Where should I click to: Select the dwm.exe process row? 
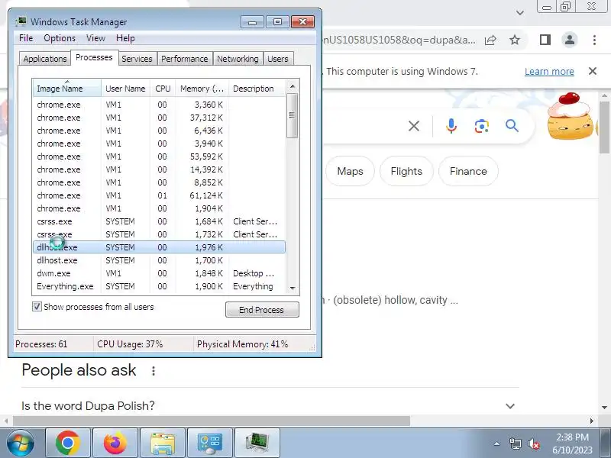[159, 273]
